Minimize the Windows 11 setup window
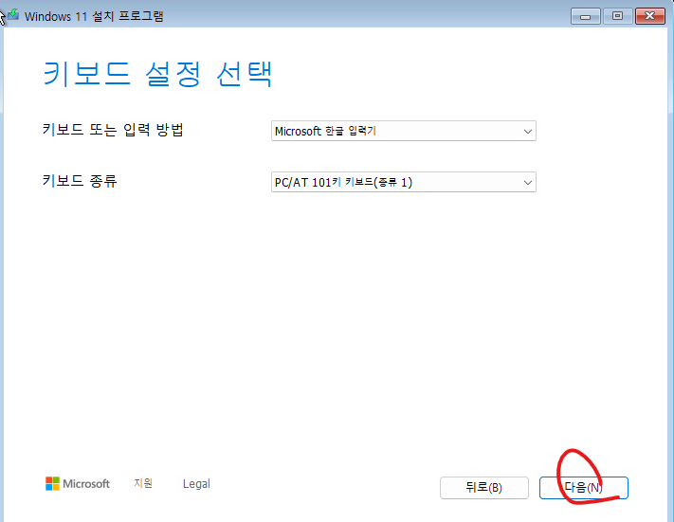674x522 pixels. [586, 16]
